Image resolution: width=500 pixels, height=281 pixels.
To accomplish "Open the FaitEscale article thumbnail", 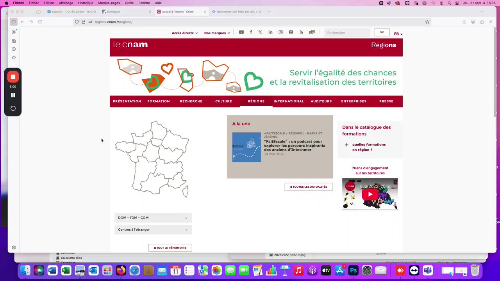I will click(246, 147).
